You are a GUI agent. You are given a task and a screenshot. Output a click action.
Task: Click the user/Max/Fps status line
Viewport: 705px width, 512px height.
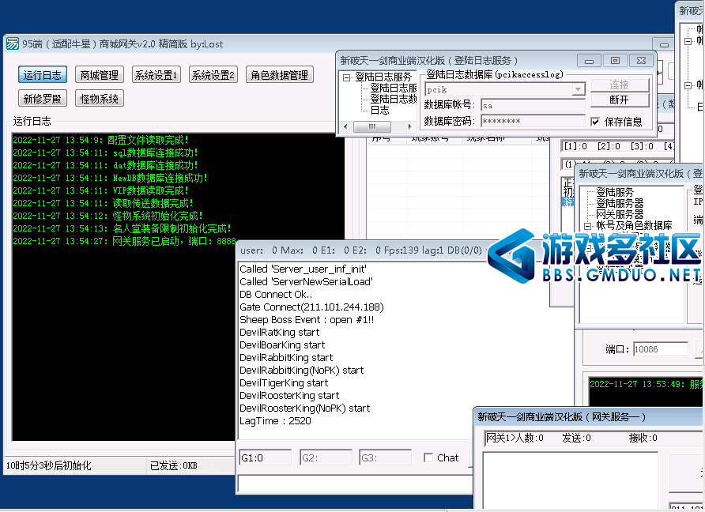[x=361, y=250]
